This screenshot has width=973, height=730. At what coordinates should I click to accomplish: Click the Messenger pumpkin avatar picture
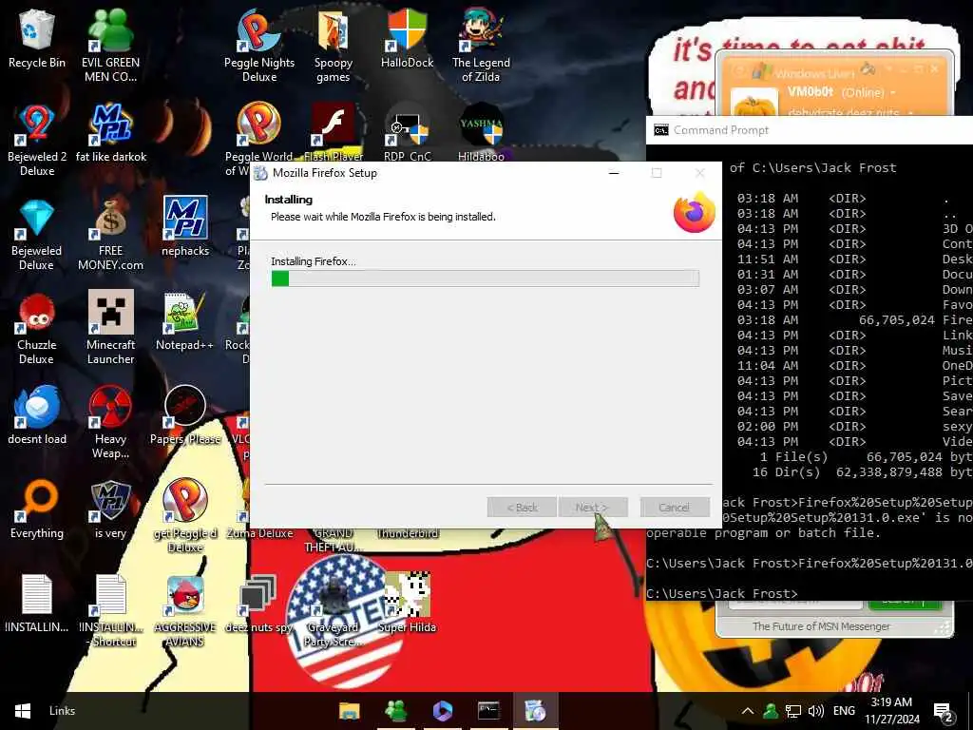coord(754,103)
